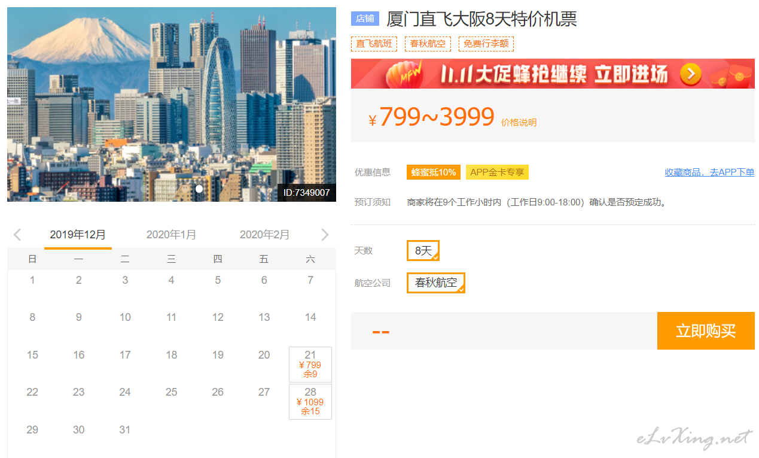Switch to the 2019年12月 tab
Viewport: 759px width, 458px height.
(x=78, y=235)
